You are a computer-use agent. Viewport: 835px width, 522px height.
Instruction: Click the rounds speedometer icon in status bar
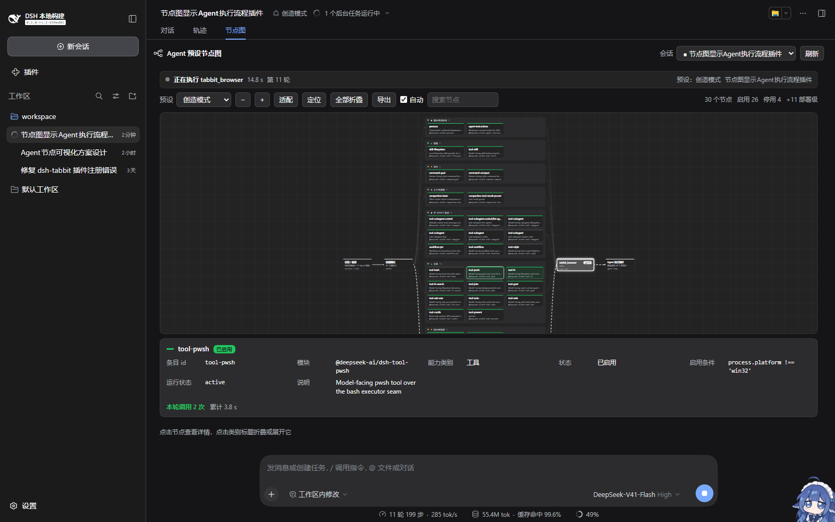coord(383,514)
